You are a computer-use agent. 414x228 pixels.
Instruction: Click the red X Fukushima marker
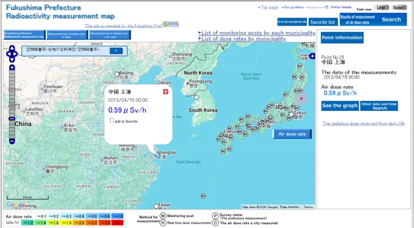click(301, 99)
